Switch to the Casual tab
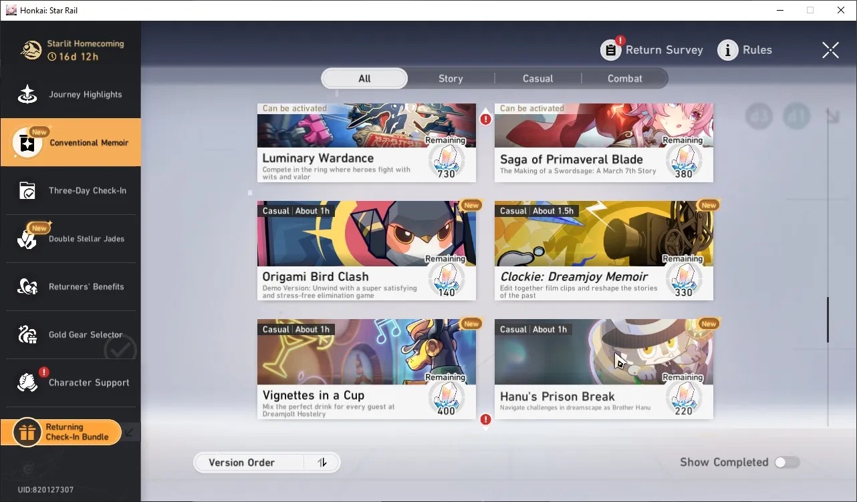Viewport: 857px width, 502px height. coord(538,79)
